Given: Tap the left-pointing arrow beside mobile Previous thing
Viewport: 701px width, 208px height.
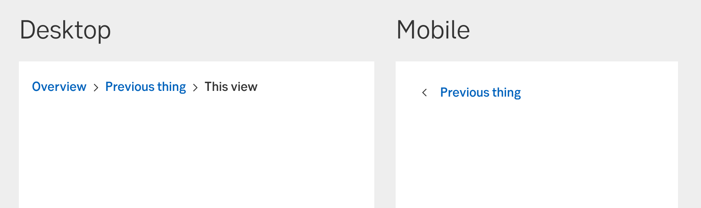Looking at the screenshot, I should point(424,93).
